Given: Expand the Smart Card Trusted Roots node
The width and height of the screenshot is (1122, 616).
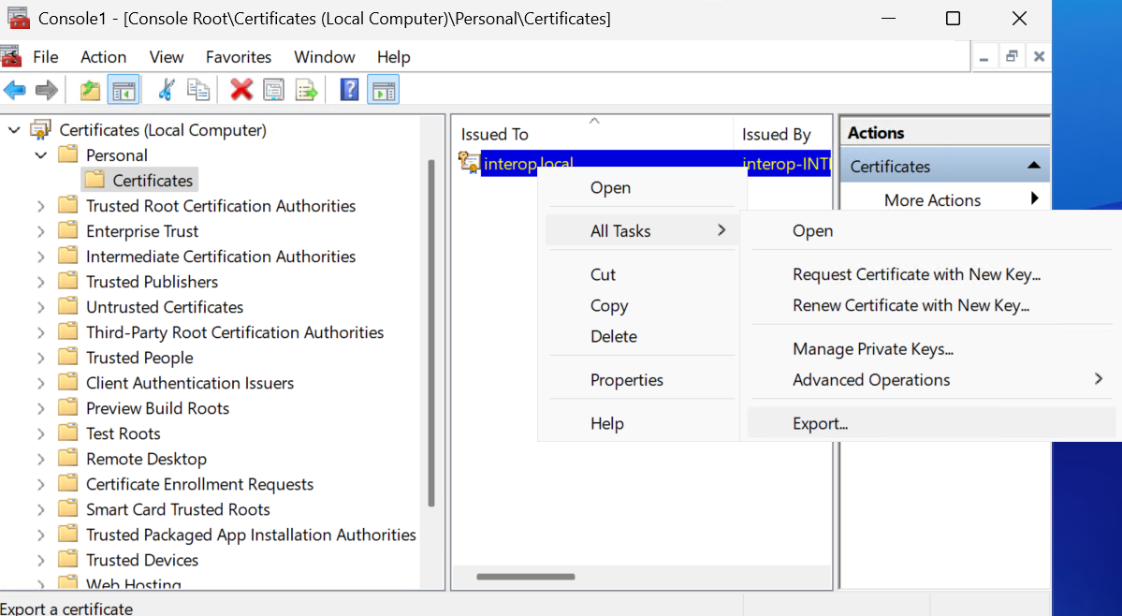Looking at the screenshot, I should [x=41, y=510].
